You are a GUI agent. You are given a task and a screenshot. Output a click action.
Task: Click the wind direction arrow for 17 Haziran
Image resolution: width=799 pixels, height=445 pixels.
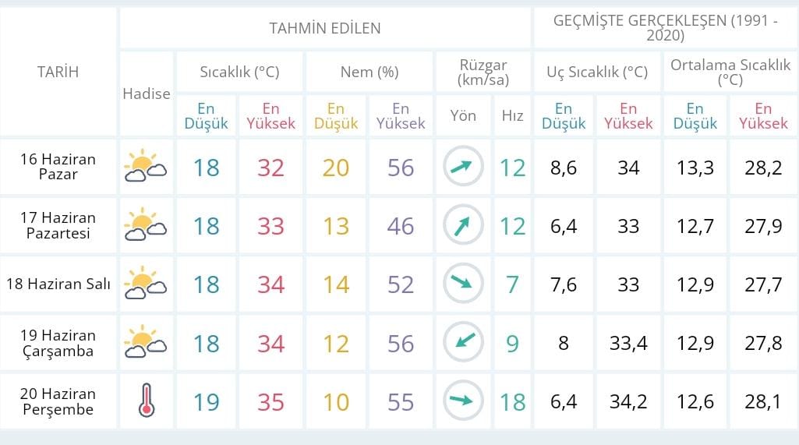pos(463,224)
